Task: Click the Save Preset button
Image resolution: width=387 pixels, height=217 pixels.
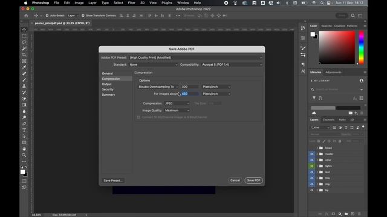Action: (113, 181)
